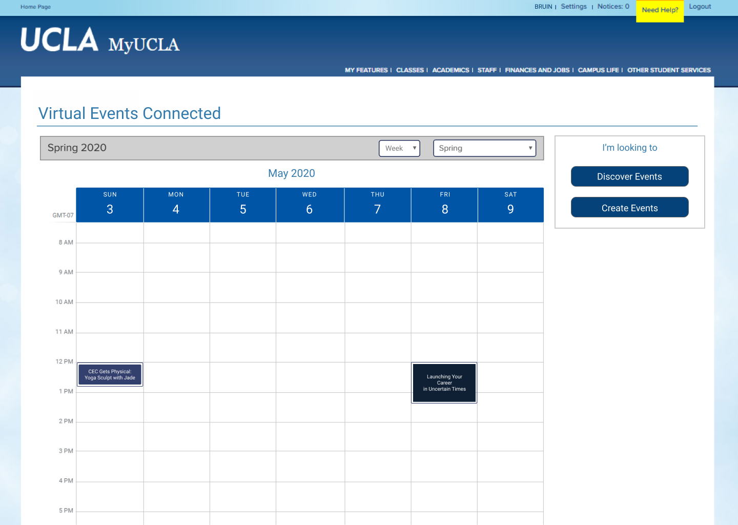Click the 2 PM time label
This screenshot has width=738, height=525.
pos(66,421)
